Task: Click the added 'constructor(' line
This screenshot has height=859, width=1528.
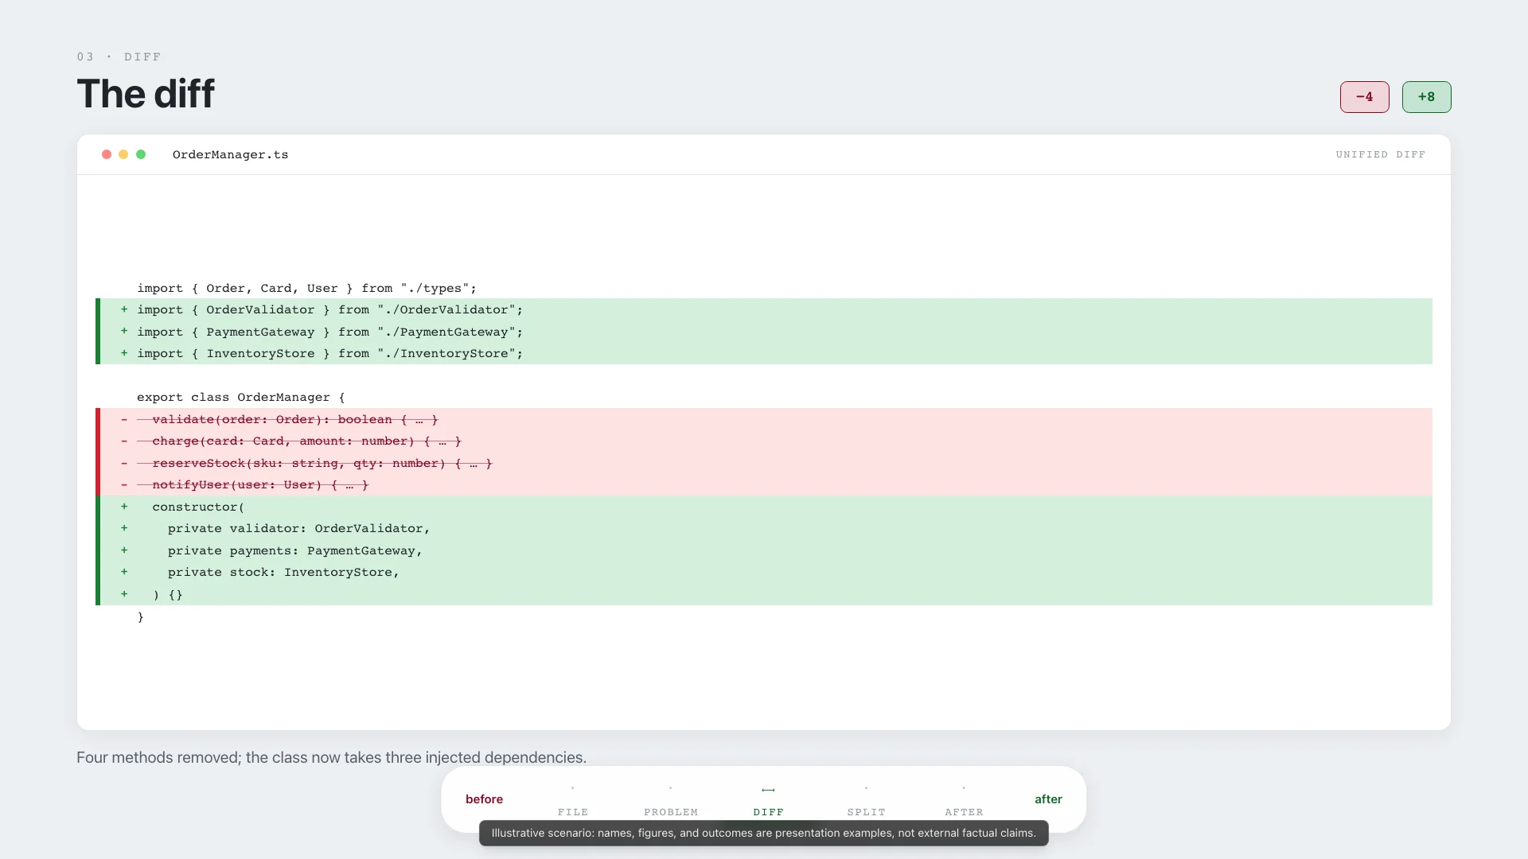Action: coord(764,507)
